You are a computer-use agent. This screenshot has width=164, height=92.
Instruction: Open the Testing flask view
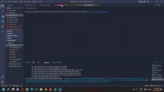pyautogui.click(x=3, y=31)
